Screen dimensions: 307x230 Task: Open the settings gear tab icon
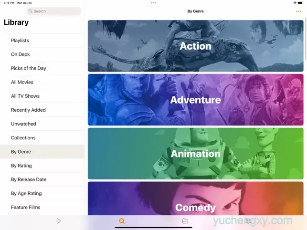pyautogui.click(x=248, y=221)
